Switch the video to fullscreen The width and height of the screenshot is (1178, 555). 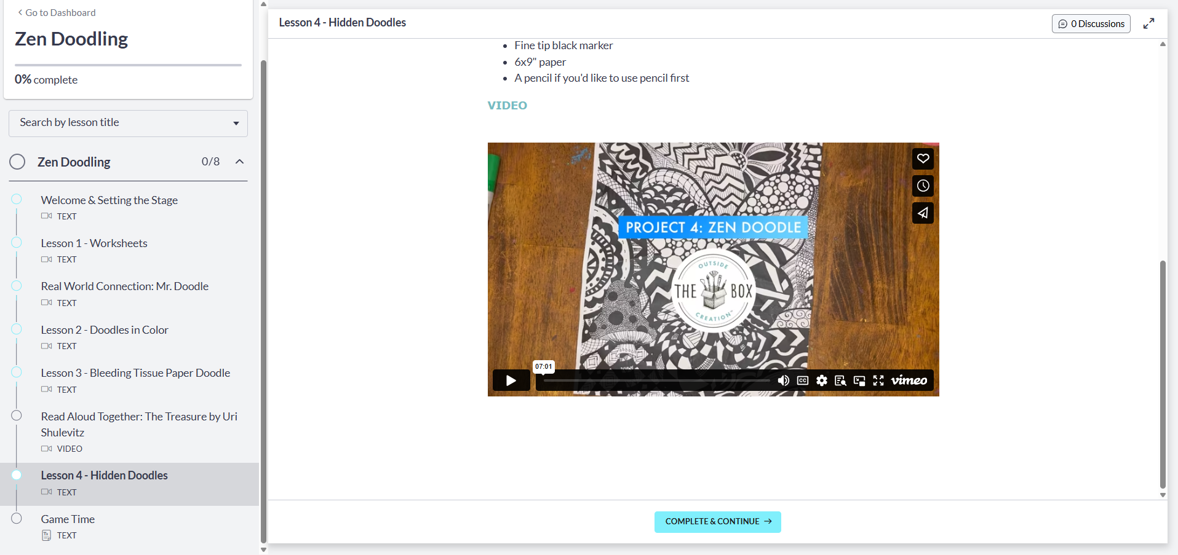tap(878, 380)
